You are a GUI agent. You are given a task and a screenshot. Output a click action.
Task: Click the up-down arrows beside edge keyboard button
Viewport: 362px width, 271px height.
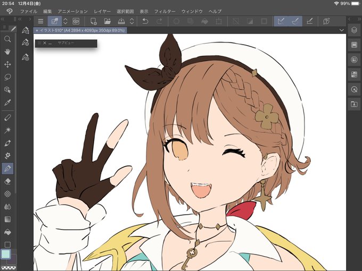tap(65, 21)
